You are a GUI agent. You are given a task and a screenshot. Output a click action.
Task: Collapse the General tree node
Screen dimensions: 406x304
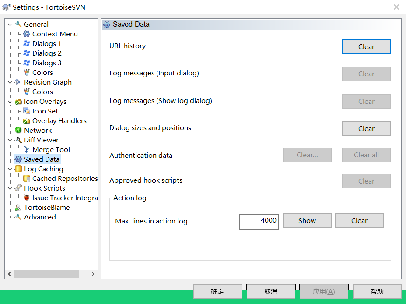[x=10, y=25]
